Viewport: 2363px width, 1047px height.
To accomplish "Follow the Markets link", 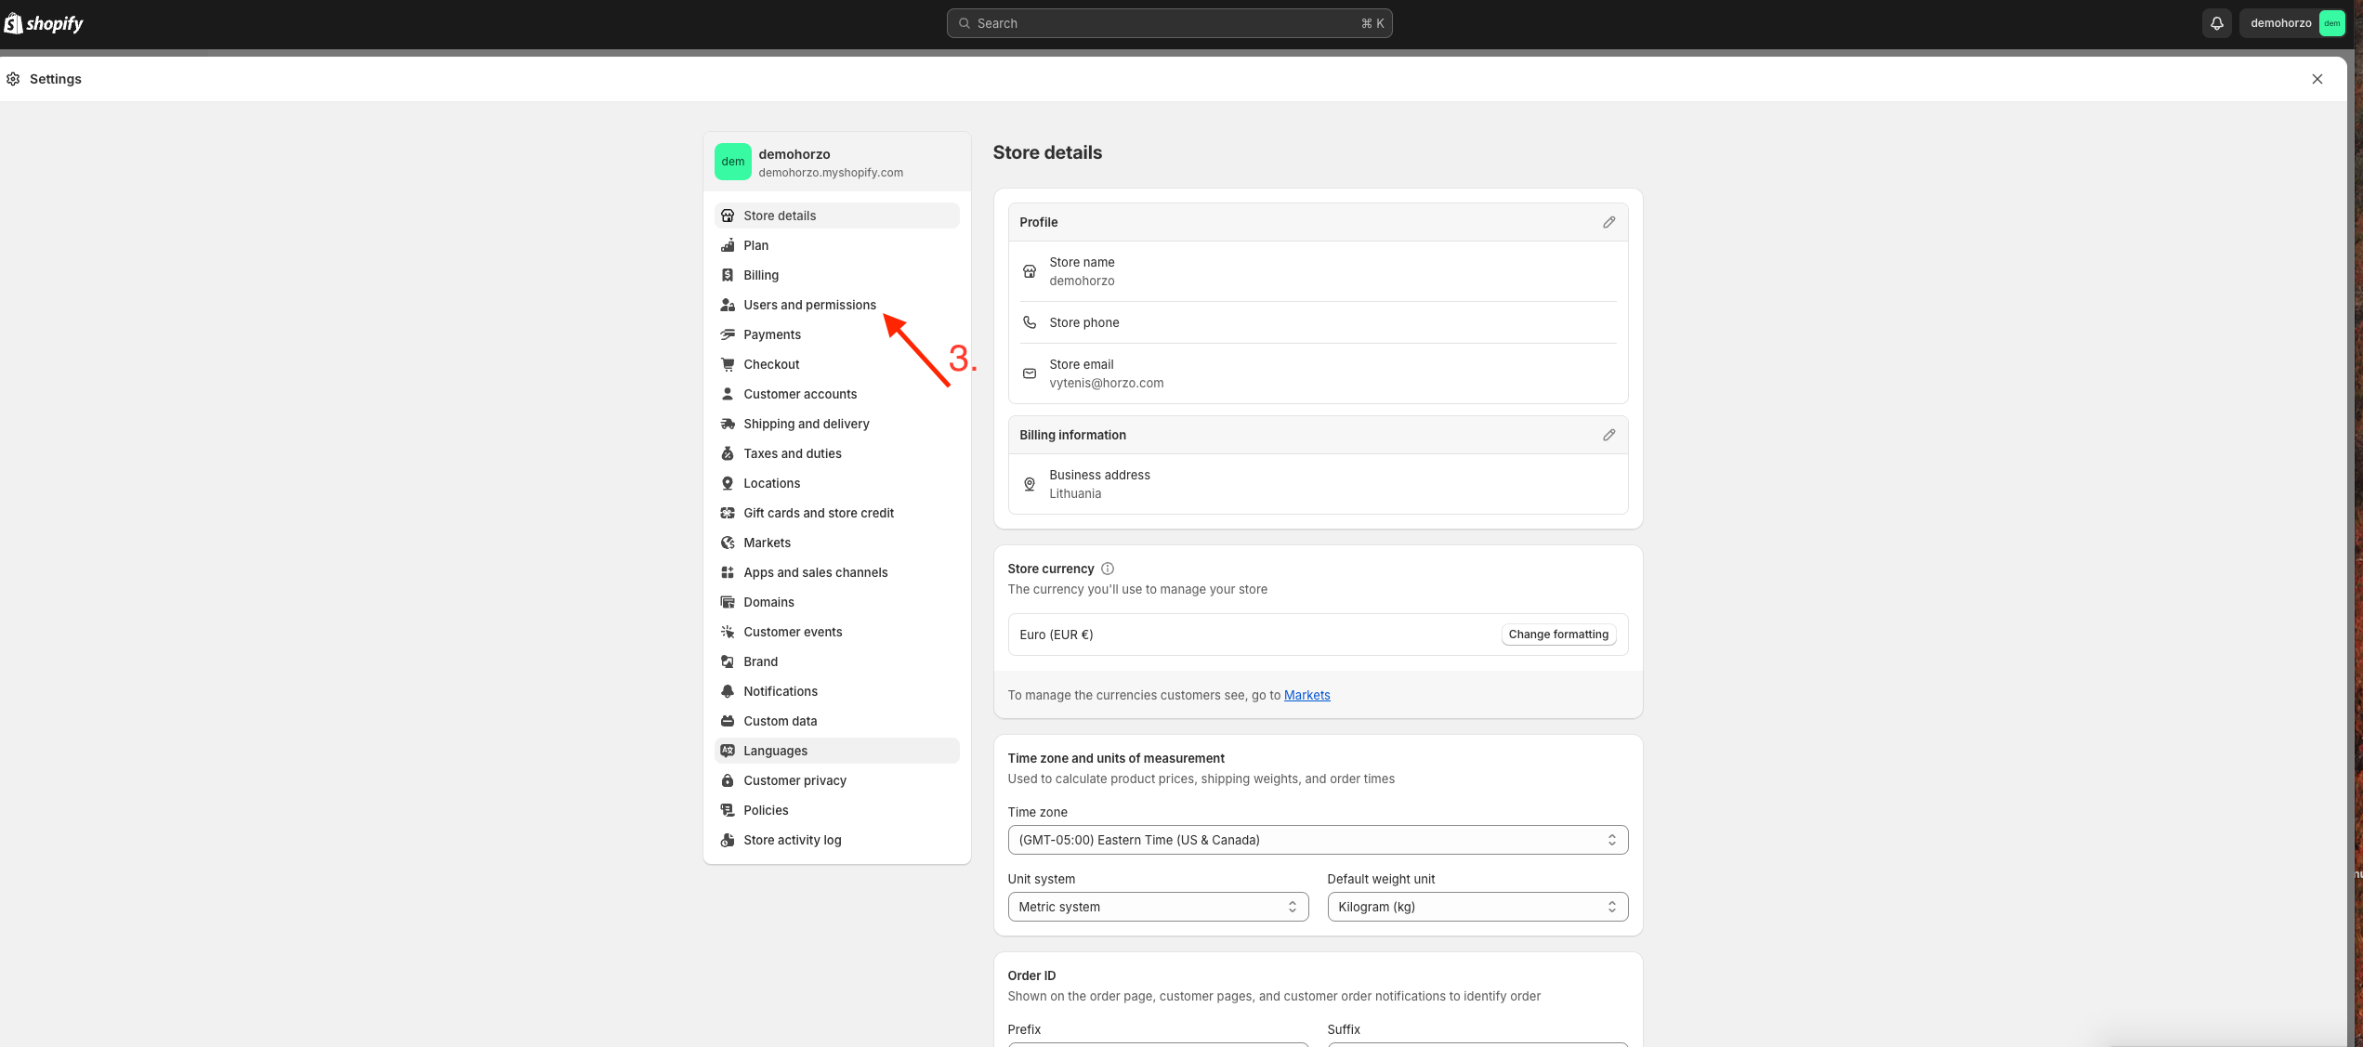I will coord(1306,695).
